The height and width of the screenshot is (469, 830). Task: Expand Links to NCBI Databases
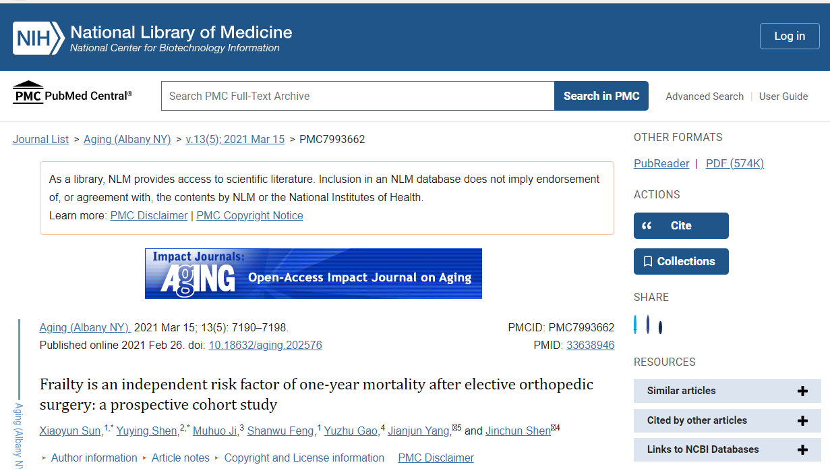tap(727, 449)
